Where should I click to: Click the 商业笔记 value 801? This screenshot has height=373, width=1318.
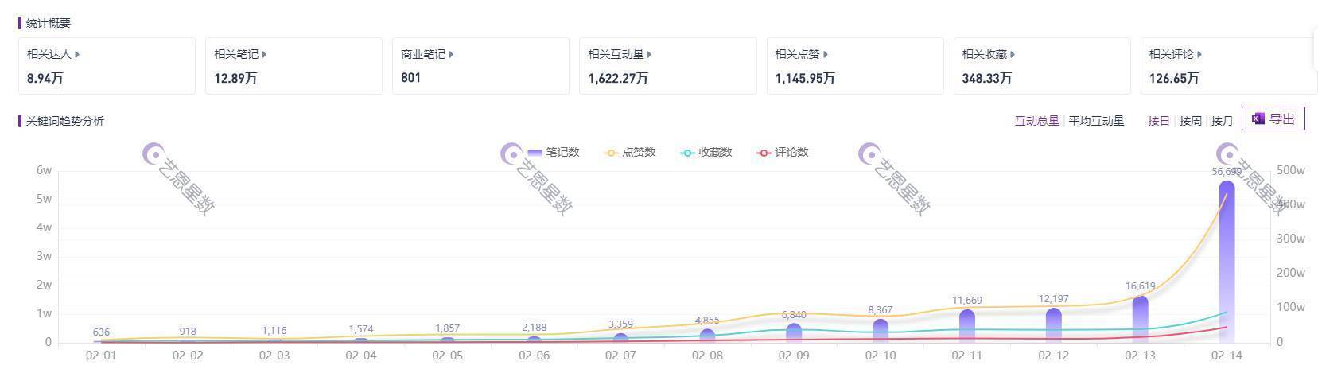(x=410, y=78)
